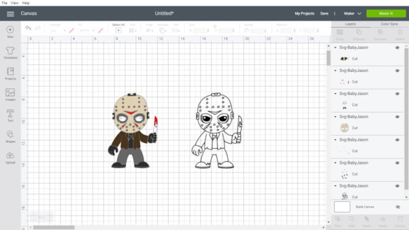Image resolution: width=409 pixels, height=230 pixels.
Task: Open the Projects panel icon
Action: 10,72
